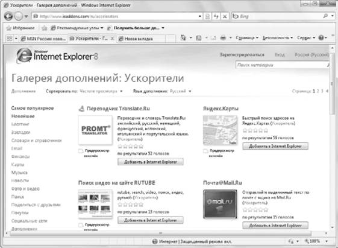Screen dimensions: 338x248
Task: Click the Feeds icon in command bar
Action: (199, 38)
